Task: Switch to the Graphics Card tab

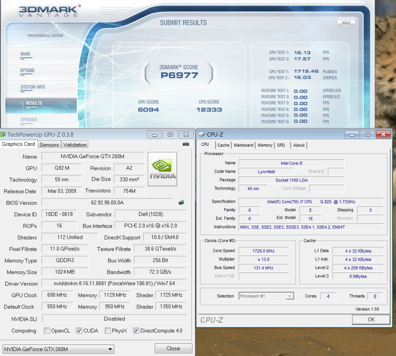Action: 19,144
